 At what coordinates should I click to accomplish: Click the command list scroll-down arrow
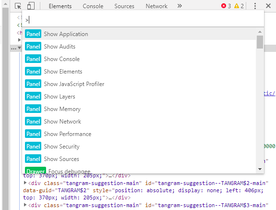point(260,169)
